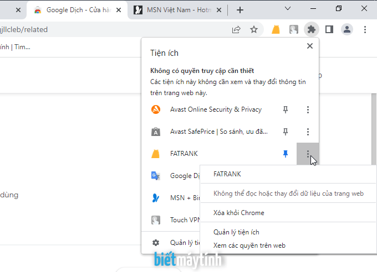Click the MSN + Bing entry in list
377x272 pixels.
(185, 198)
